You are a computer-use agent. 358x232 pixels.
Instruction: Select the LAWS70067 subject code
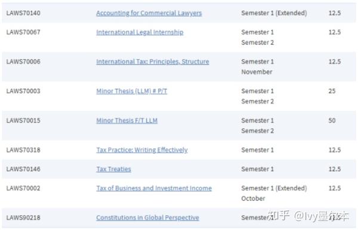click(23, 32)
